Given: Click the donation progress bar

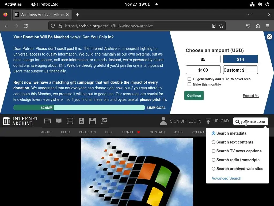Looking at the screenshot, I should pyautogui.click(x=79, y=108).
